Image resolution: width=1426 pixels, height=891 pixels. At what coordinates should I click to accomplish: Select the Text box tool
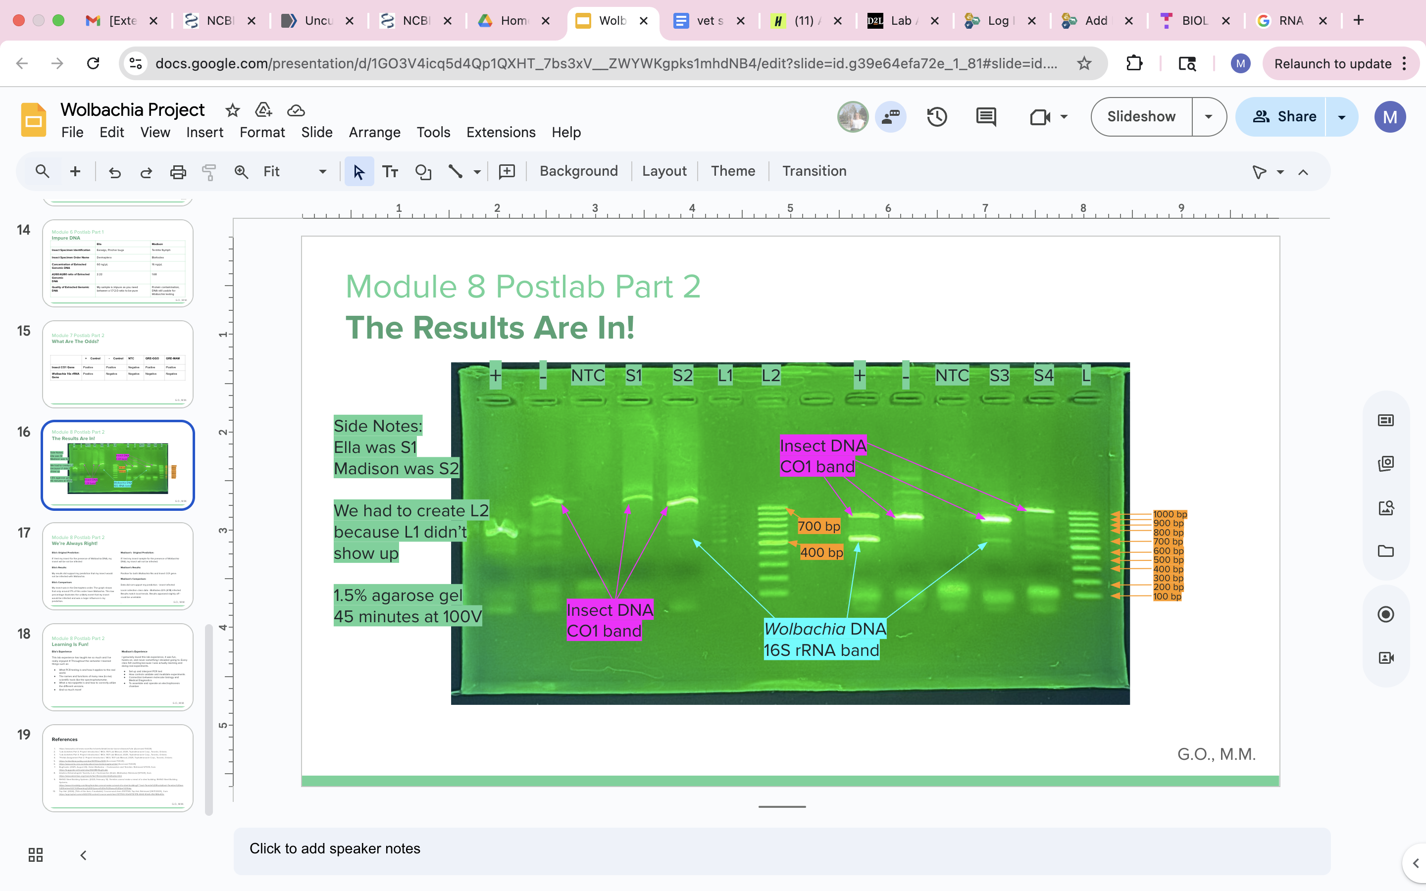(390, 171)
